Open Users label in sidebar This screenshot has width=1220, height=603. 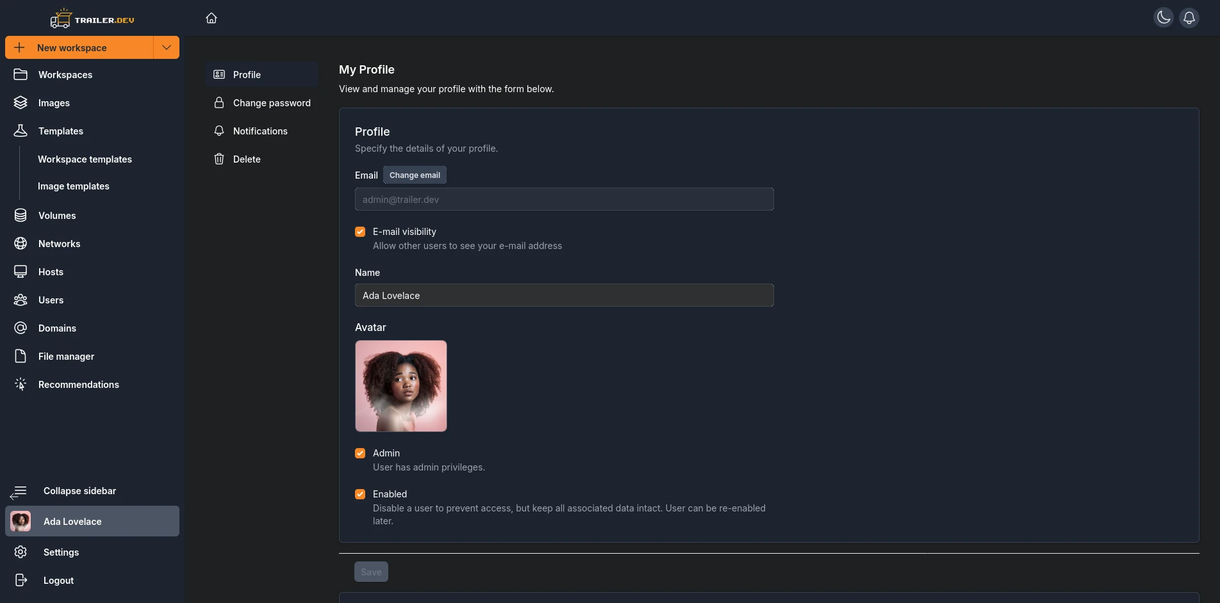(x=51, y=300)
